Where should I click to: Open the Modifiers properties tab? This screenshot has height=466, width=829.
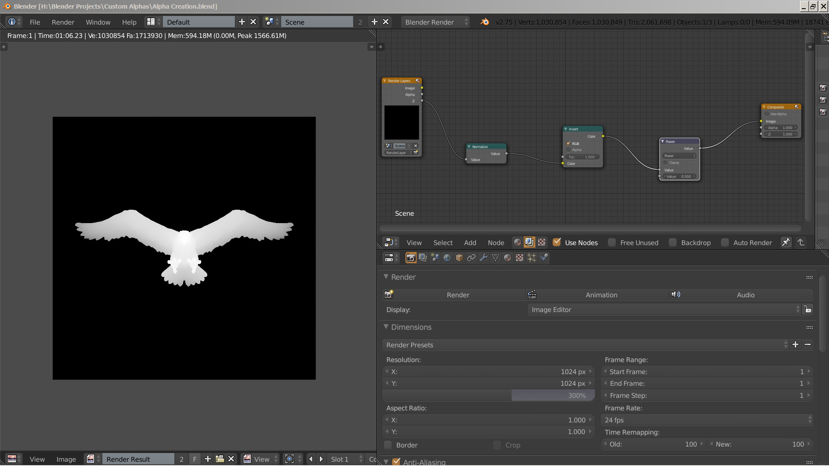tap(484, 258)
